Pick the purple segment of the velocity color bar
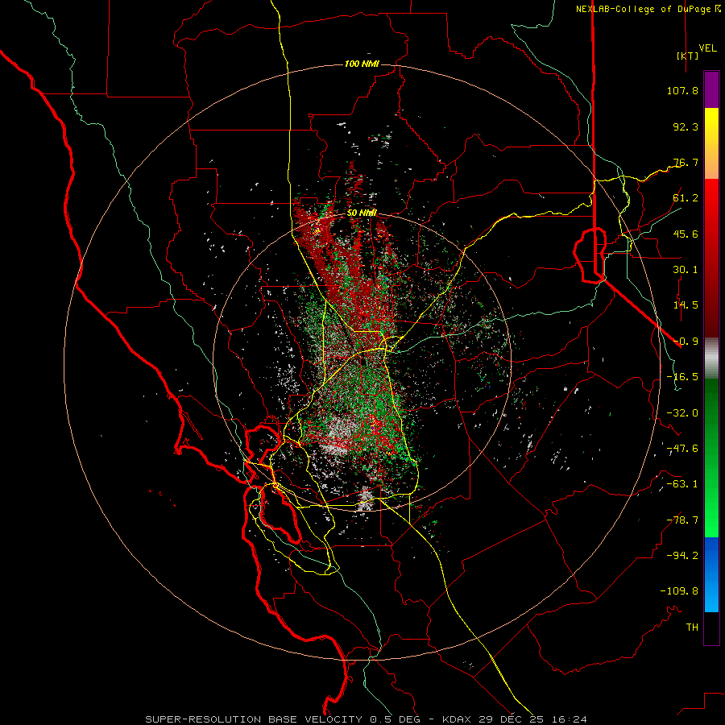This screenshot has height=725, width=725. (x=711, y=89)
